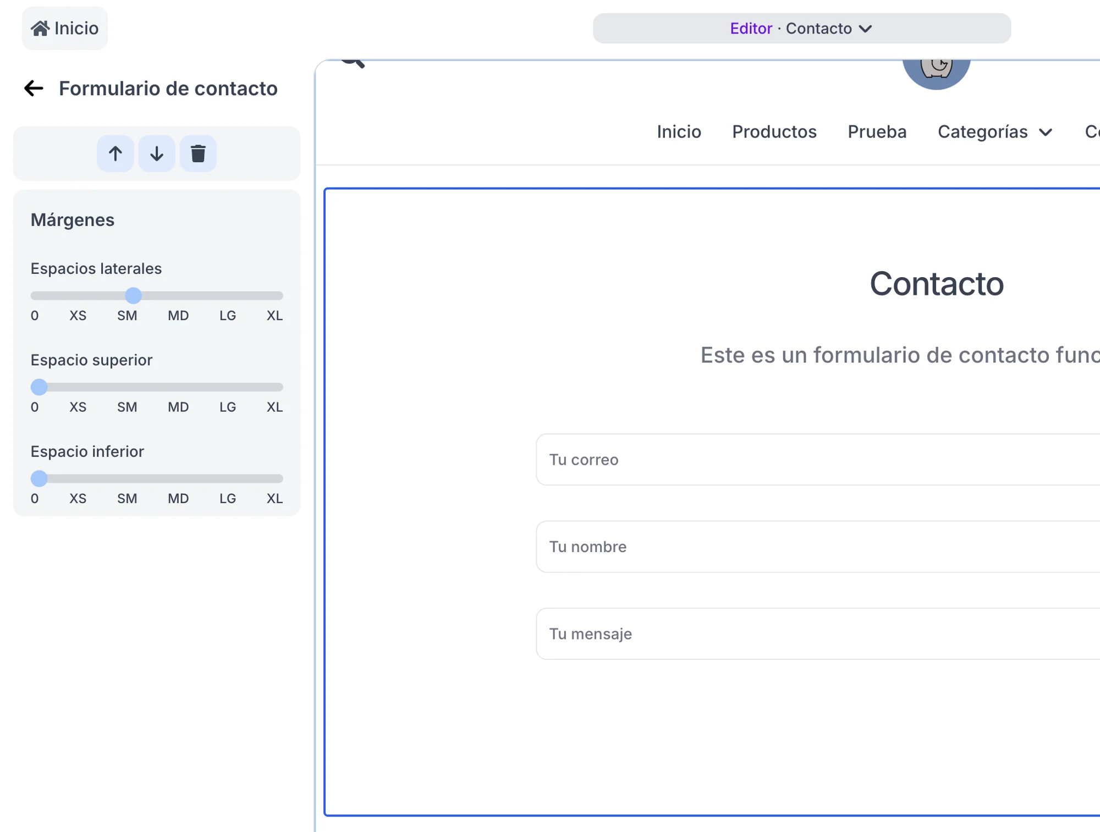
Task: Delete the section using the trash icon
Action: tap(198, 153)
